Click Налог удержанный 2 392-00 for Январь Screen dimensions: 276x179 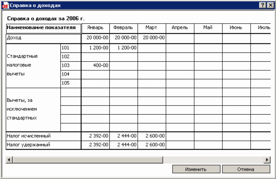(x=95, y=145)
